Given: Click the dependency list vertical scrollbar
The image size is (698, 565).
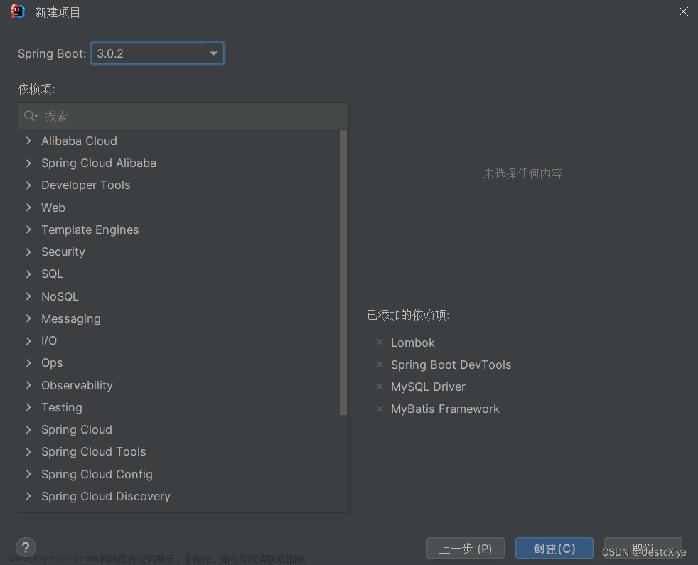Looking at the screenshot, I should (x=343, y=272).
